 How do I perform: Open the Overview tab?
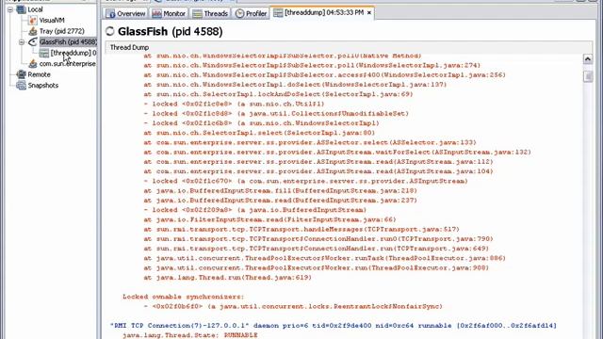click(x=125, y=13)
